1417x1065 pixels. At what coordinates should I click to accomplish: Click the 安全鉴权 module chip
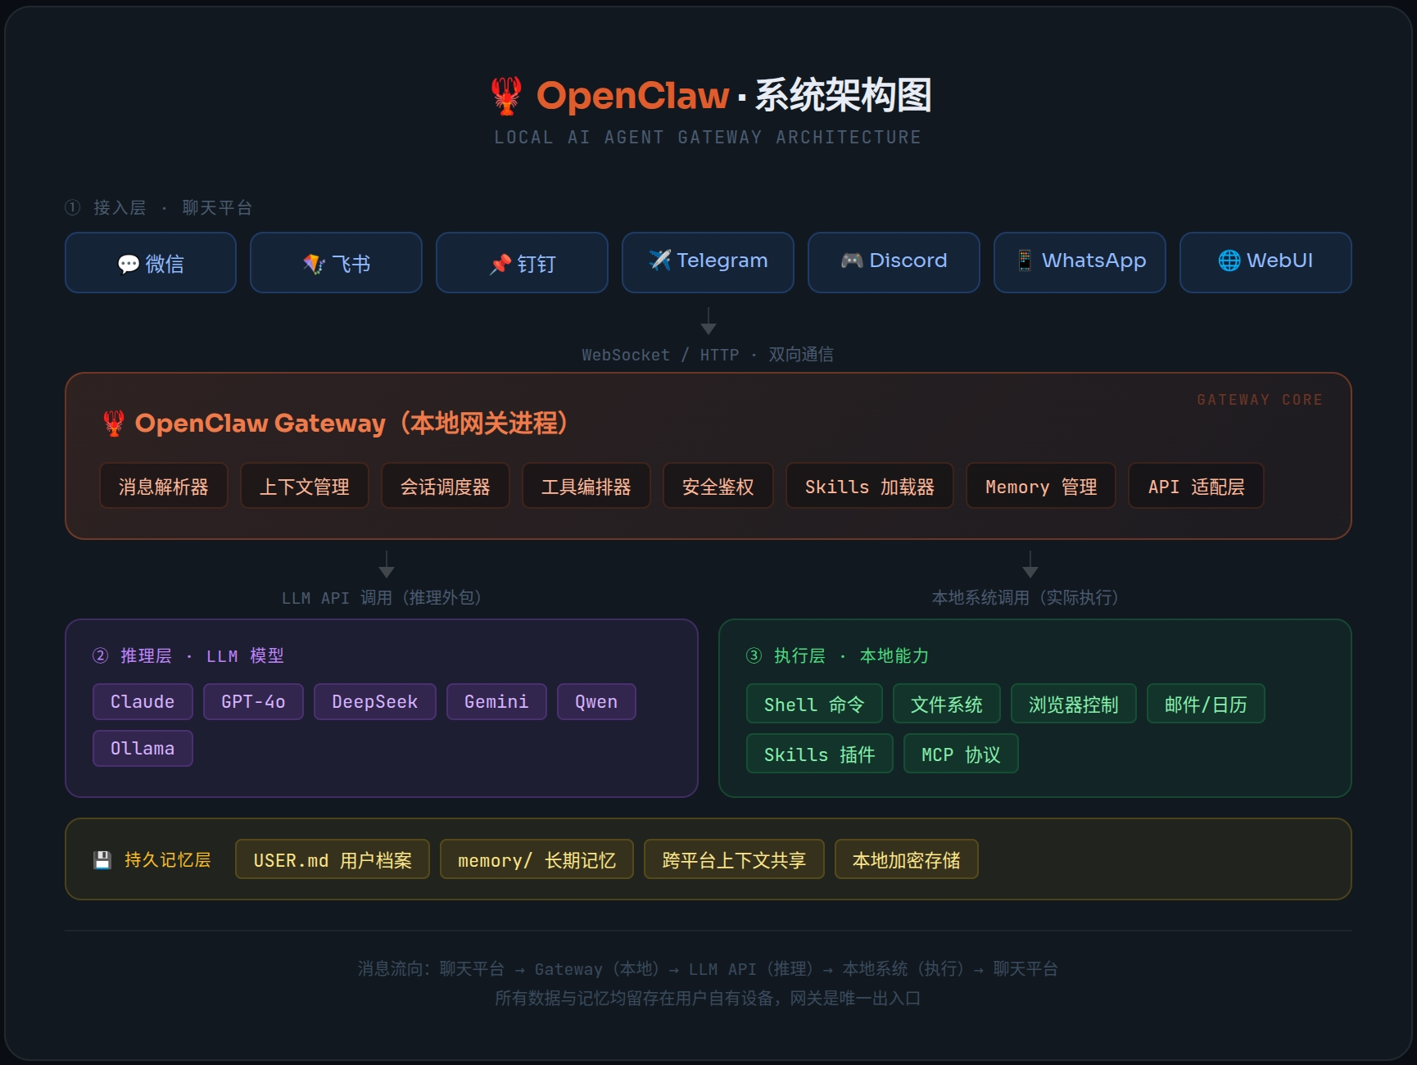coord(718,486)
